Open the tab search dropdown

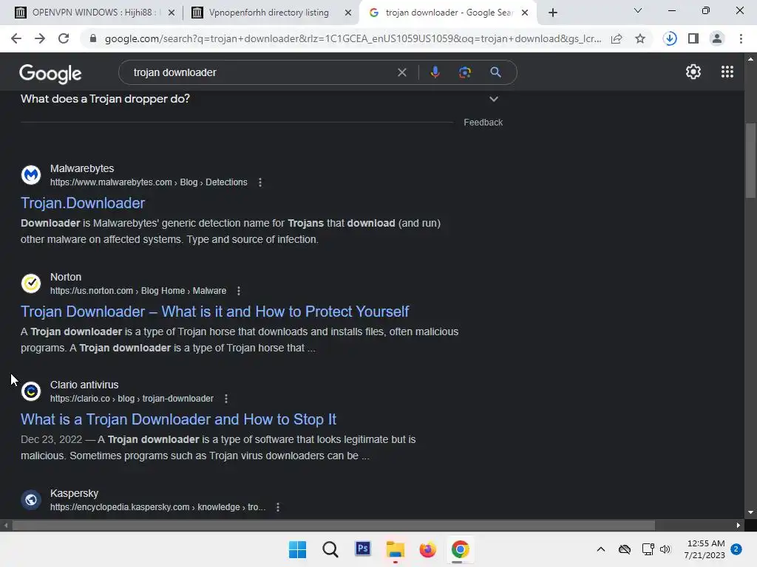point(638,10)
